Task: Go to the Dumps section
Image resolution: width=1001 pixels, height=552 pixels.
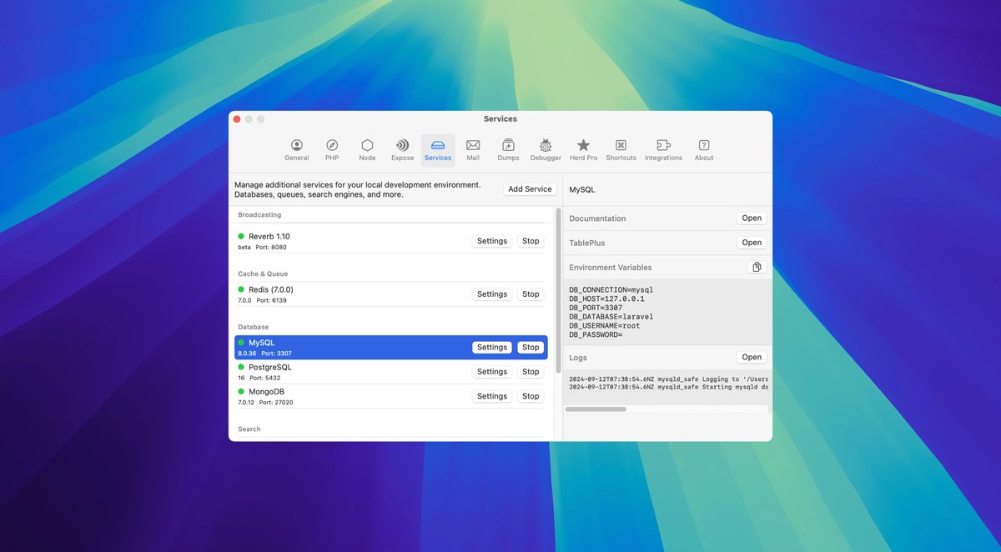Action: pos(508,150)
